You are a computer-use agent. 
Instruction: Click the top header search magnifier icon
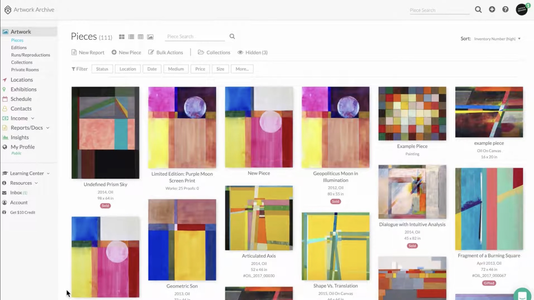pos(478,10)
